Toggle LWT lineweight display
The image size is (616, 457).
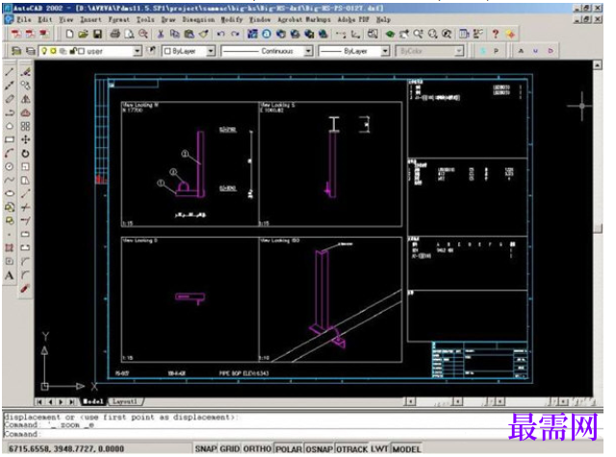pyautogui.click(x=379, y=448)
